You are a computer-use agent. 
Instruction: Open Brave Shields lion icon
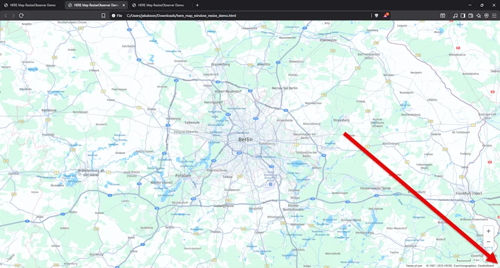[x=376, y=16]
